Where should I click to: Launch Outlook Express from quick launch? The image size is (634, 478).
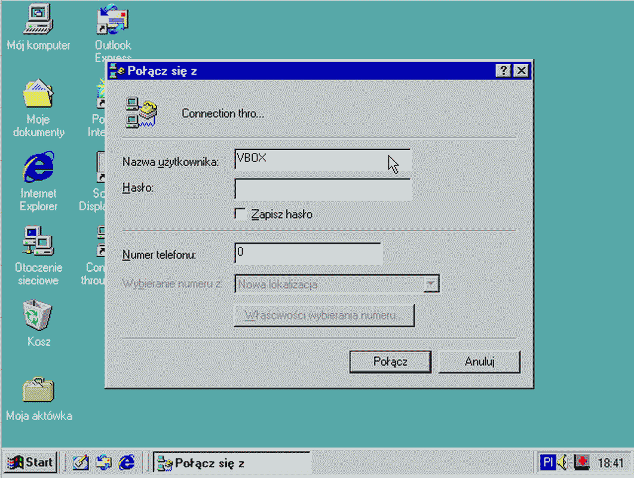104,462
